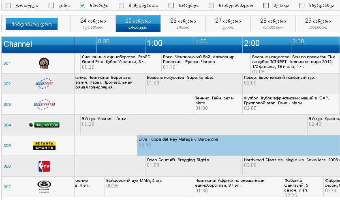Go to the 27 იანვარი date tab
The image size is (340, 200).
[x=228, y=23]
